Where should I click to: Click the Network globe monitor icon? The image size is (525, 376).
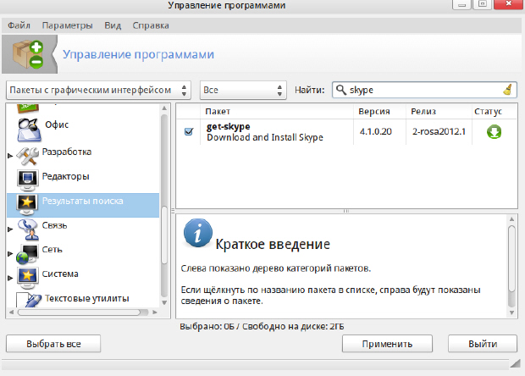pyautogui.click(x=27, y=254)
